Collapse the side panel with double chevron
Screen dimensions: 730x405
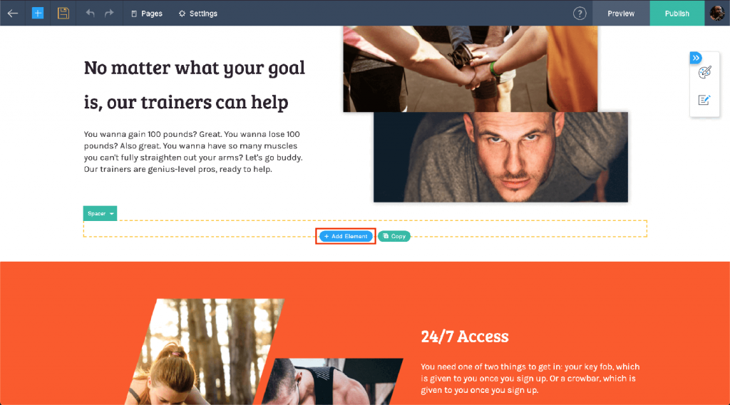696,58
